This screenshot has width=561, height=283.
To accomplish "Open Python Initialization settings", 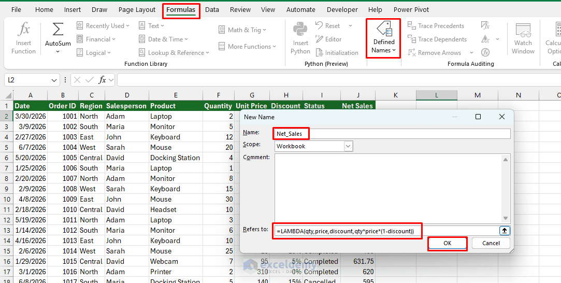I will pos(337,52).
